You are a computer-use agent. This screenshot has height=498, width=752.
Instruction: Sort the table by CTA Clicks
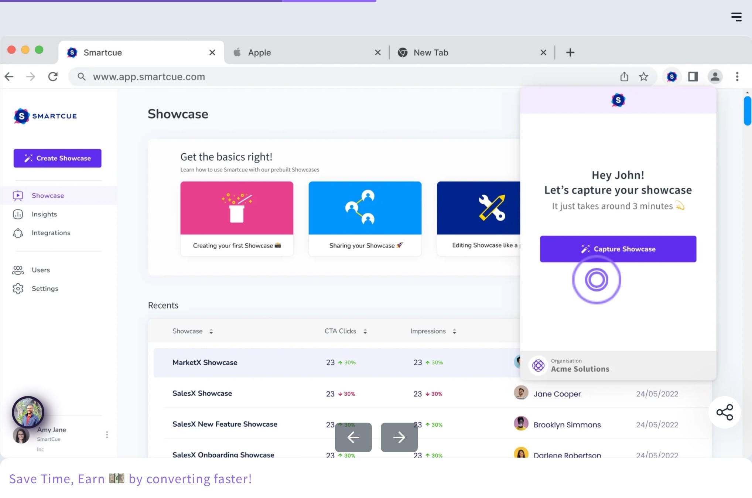tap(345, 331)
